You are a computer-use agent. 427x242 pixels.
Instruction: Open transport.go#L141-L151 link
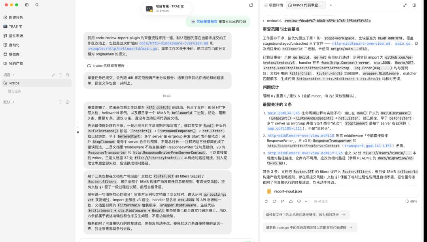click(368, 146)
